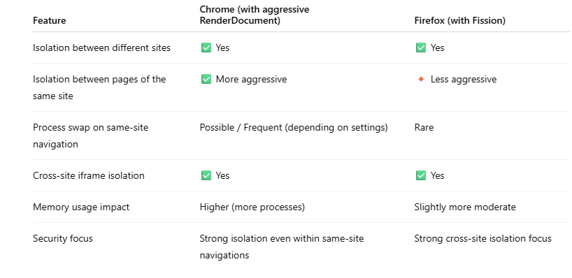
Task: Select Firefox with Fission column header
Action: 459,20
